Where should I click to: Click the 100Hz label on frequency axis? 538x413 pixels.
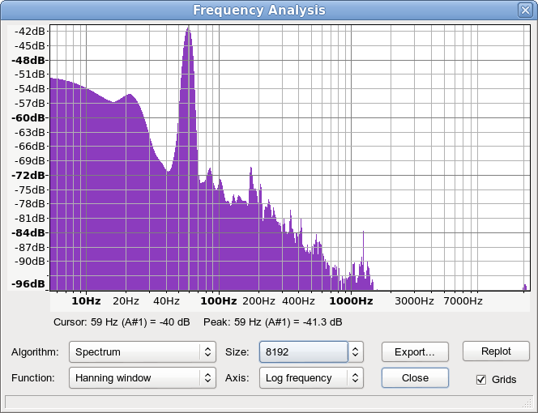(218, 301)
